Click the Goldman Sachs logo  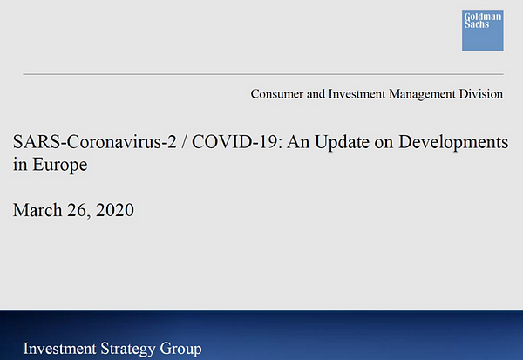pyautogui.click(x=483, y=31)
